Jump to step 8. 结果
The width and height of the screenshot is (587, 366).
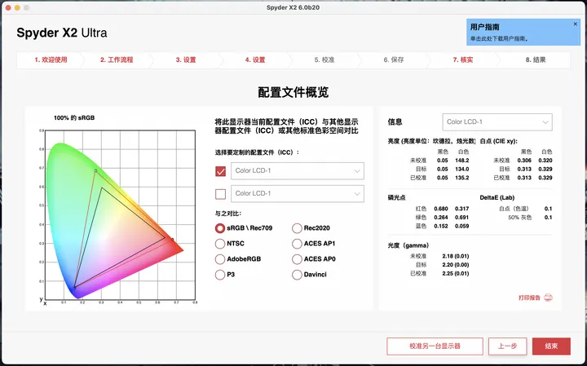pos(536,60)
